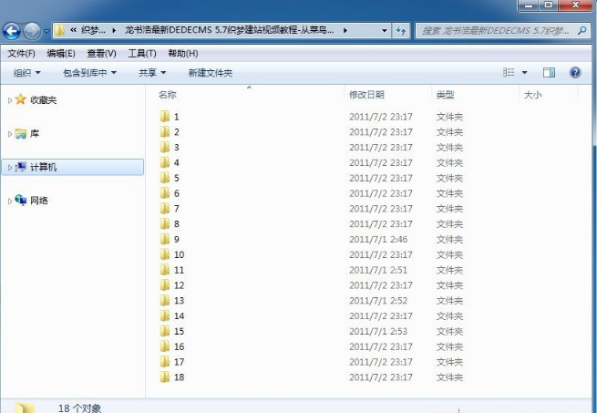Screen dimensions: 597x413
Task: Click the Forward navigation arrow button
Action: (x=32, y=31)
